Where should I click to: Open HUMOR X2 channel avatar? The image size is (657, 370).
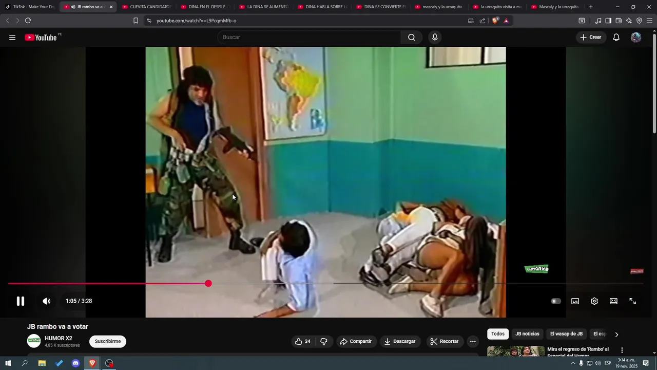coord(34,341)
